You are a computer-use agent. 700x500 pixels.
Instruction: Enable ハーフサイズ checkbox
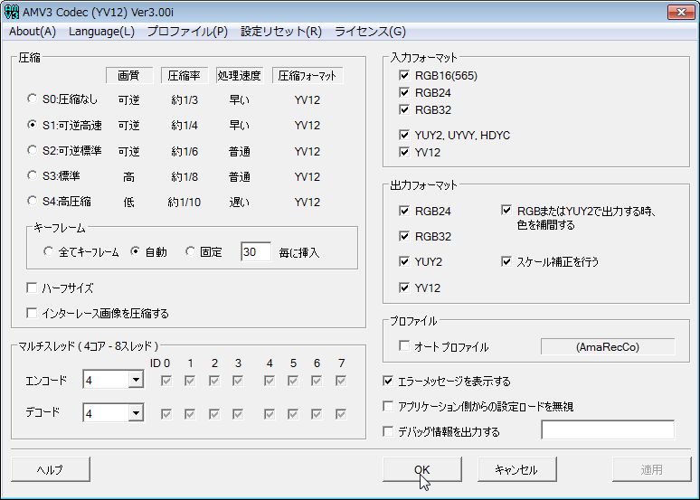coord(33,288)
